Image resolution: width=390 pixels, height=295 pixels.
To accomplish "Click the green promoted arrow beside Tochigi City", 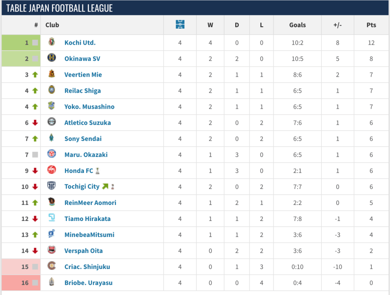I will click(x=105, y=187).
